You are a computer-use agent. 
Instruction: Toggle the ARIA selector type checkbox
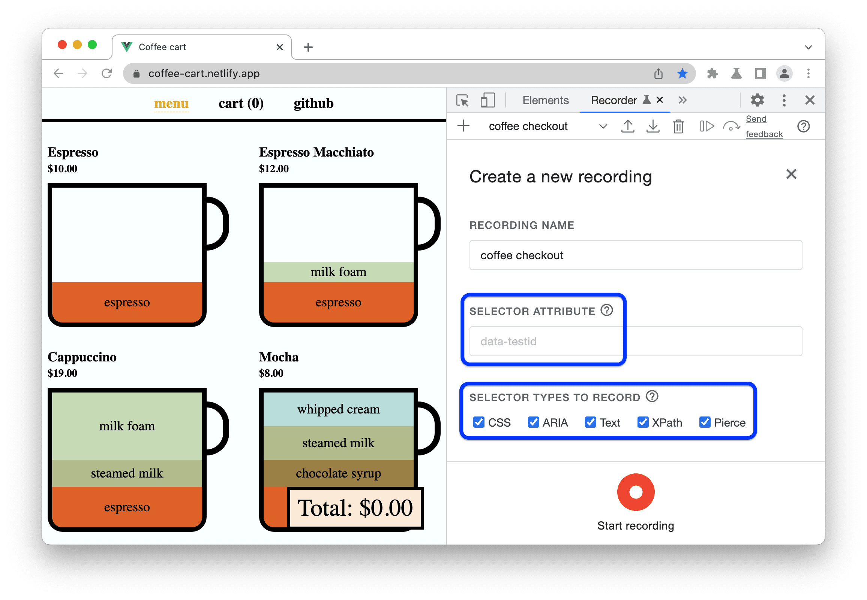pyautogui.click(x=534, y=422)
